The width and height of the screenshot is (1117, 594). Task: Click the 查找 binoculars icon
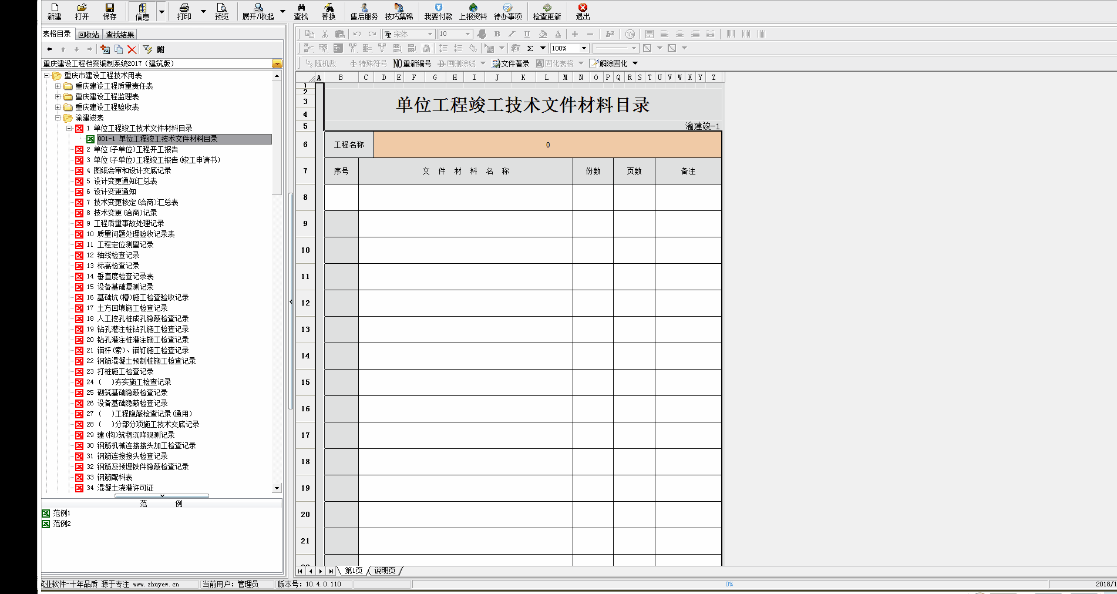(301, 11)
